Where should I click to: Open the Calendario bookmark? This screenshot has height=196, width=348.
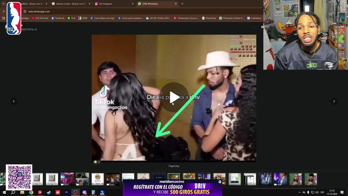point(254,18)
